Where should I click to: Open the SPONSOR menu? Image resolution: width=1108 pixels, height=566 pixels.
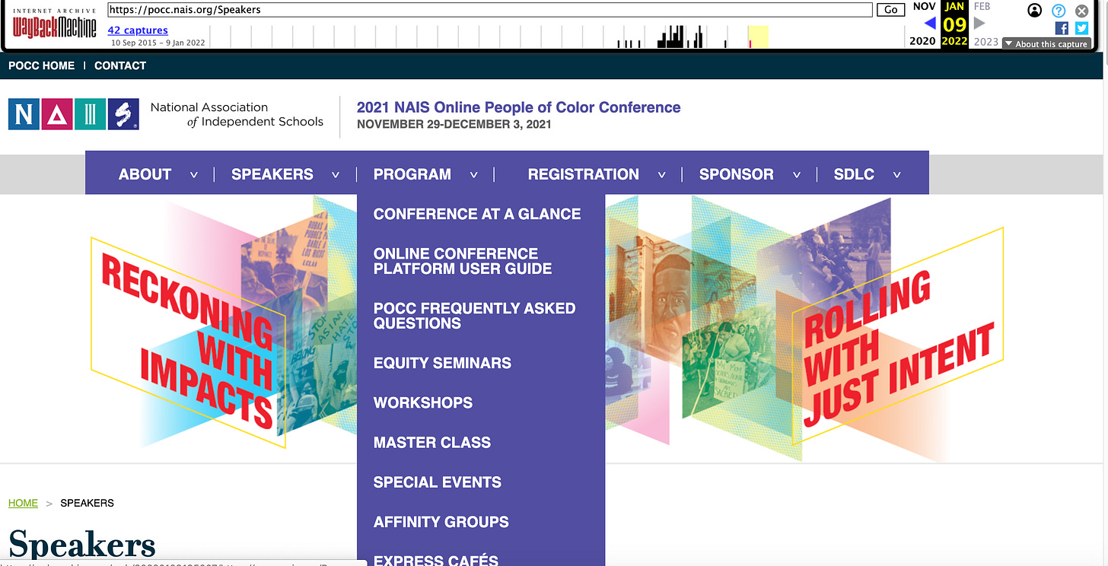[x=737, y=174]
